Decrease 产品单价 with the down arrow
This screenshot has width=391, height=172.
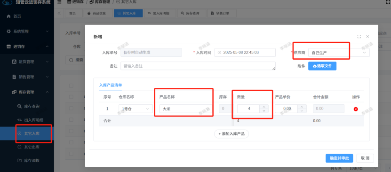[x=302, y=111]
